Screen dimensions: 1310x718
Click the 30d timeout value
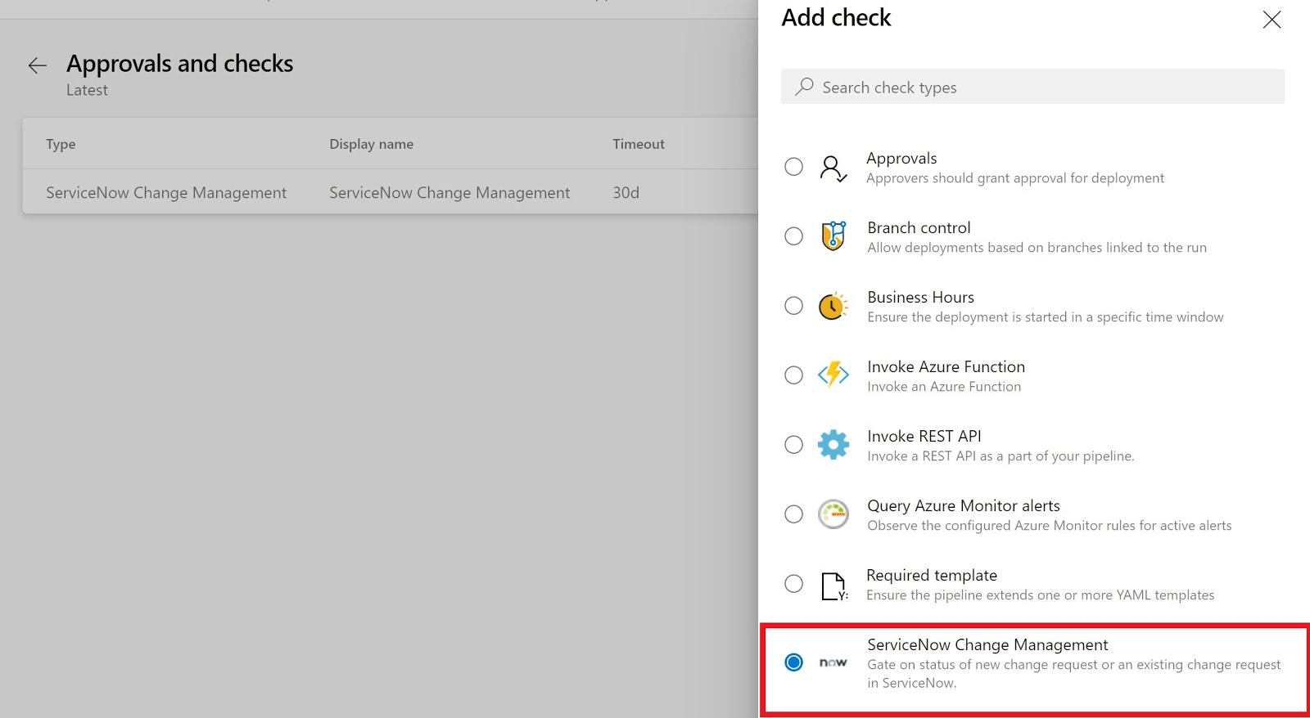click(626, 193)
